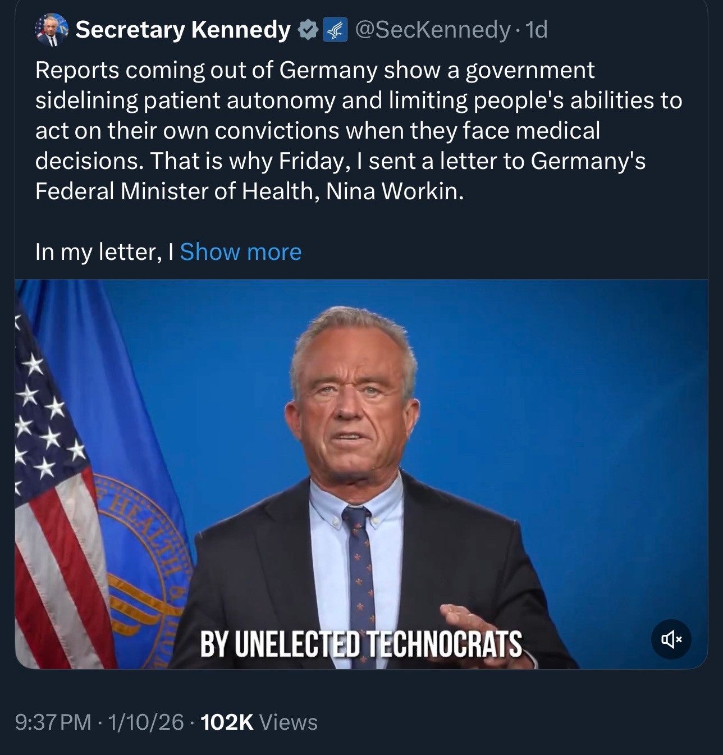The image size is (723, 755).
Task: Unmute the video with the speaker icon
Action: (x=671, y=639)
